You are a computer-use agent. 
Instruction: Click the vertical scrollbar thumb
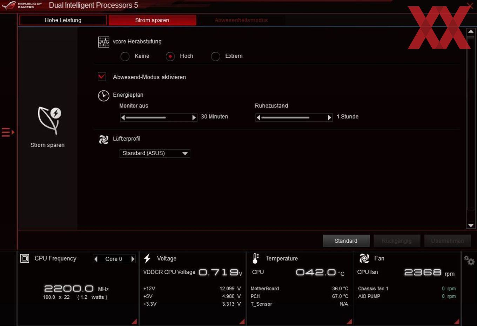coord(471,123)
